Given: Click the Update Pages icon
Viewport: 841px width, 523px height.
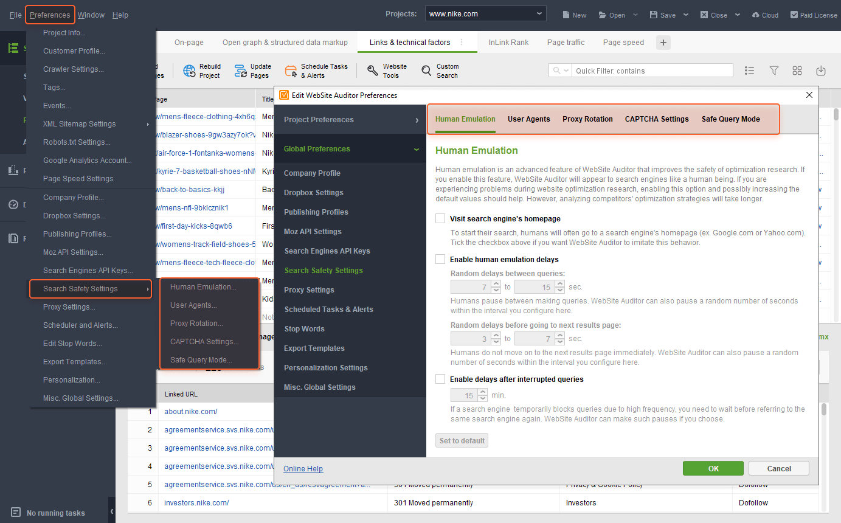Looking at the screenshot, I should [x=241, y=71].
